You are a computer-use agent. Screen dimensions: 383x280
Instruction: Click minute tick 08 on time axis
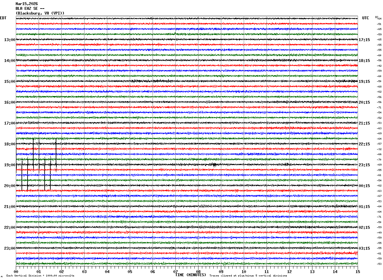(198, 271)
